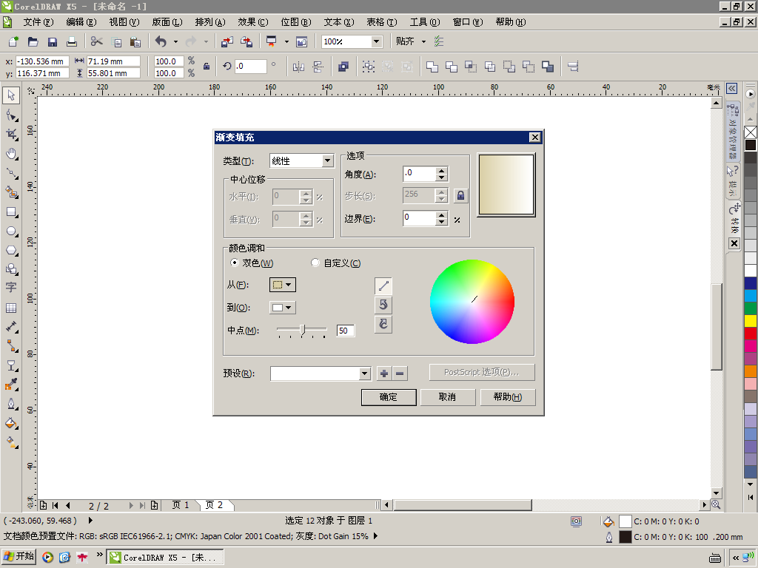Image resolution: width=758 pixels, height=568 pixels.
Task: Open the 从 from-color picker dropdown
Action: click(282, 285)
